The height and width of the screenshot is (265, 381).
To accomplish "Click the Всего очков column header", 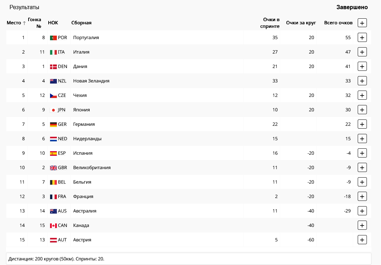I will (x=338, y=23).
